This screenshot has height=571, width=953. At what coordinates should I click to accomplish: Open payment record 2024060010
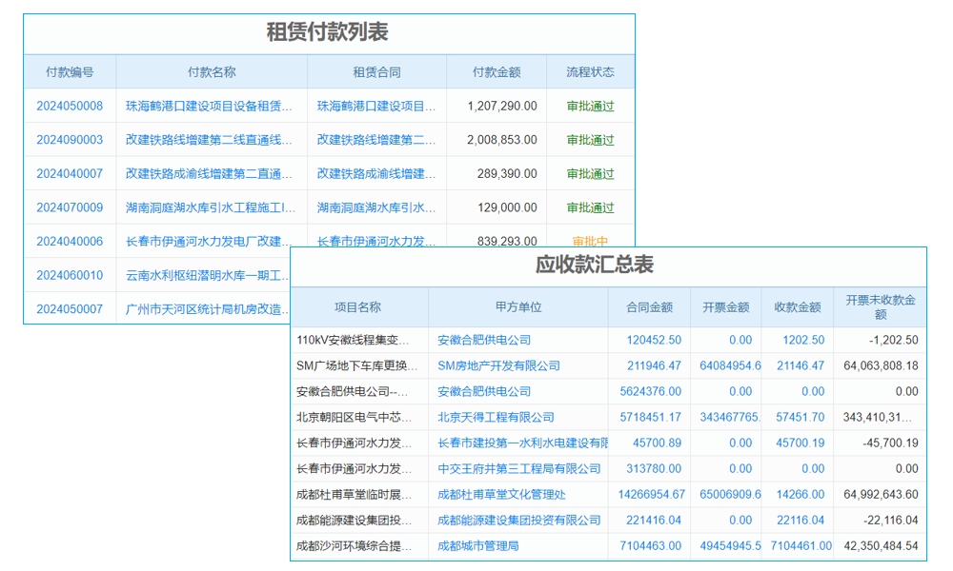63,275
